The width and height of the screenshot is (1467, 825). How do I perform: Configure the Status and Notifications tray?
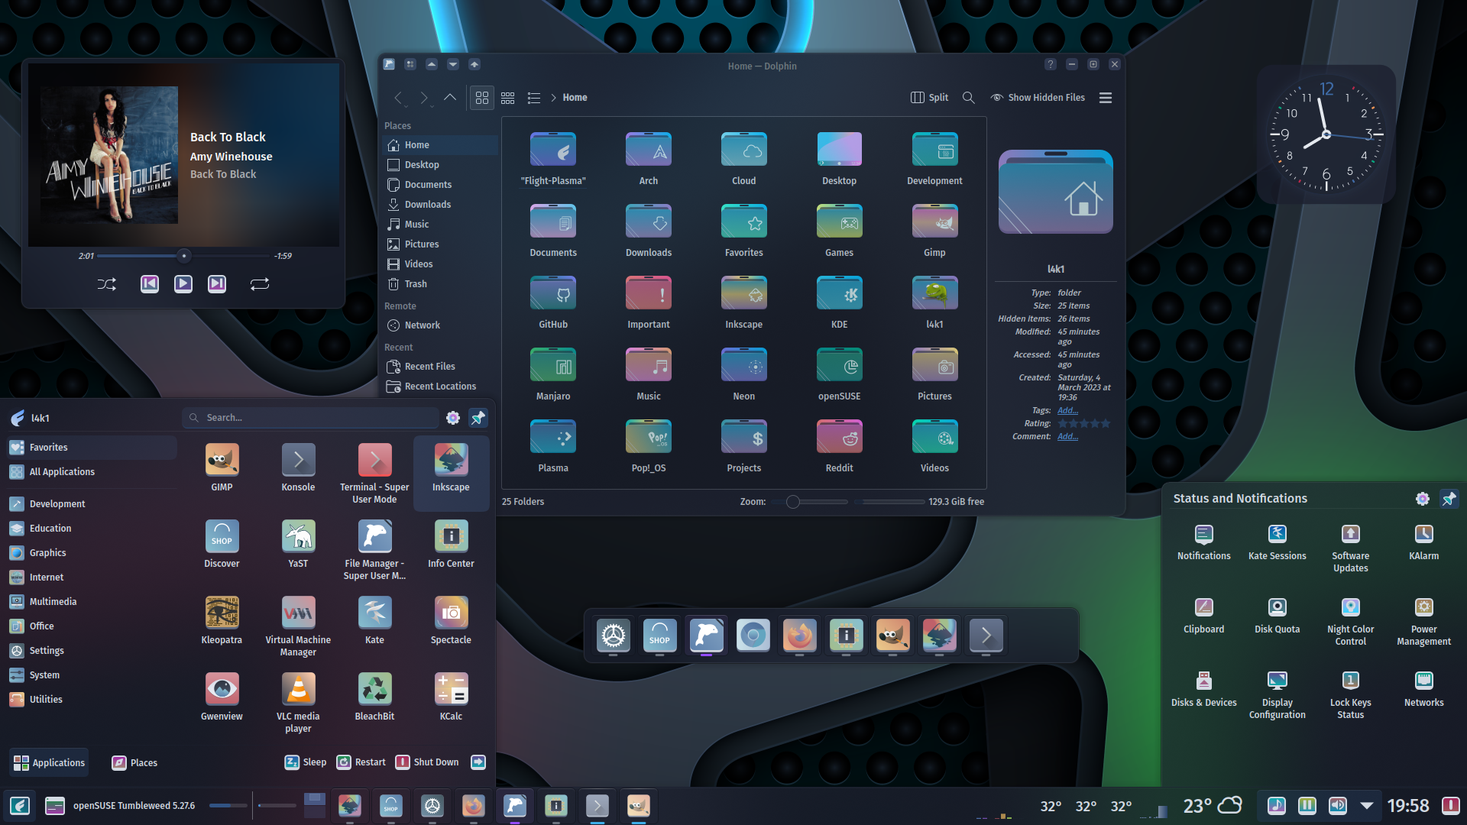pyautogui.click(x=1423, y=499)
